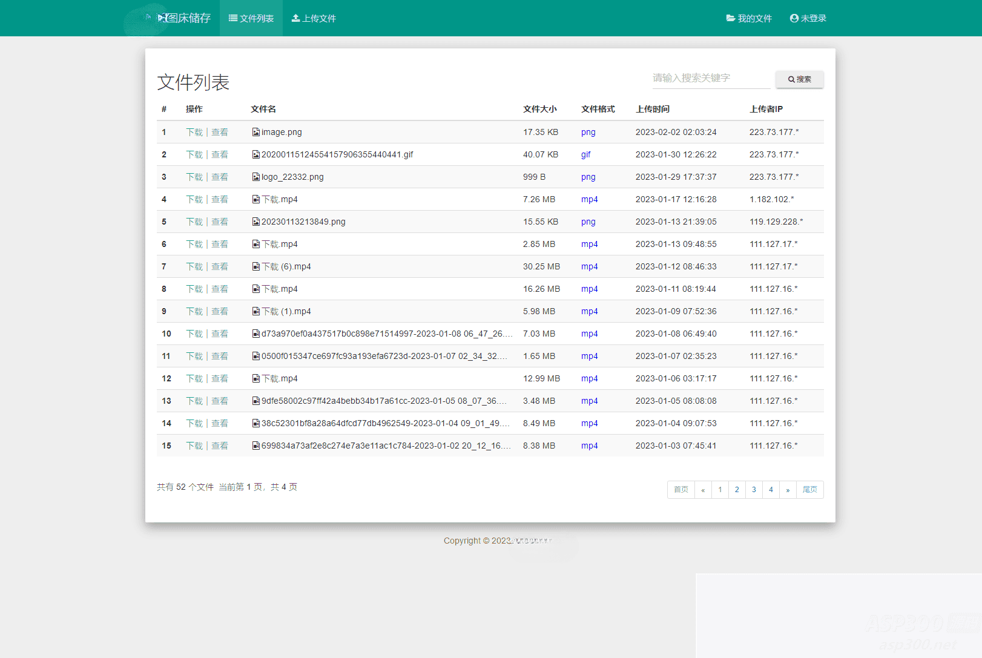Screen dimensions: 982x658
Task: Click the image file icon beside image.png
Action: coord(256,132)
